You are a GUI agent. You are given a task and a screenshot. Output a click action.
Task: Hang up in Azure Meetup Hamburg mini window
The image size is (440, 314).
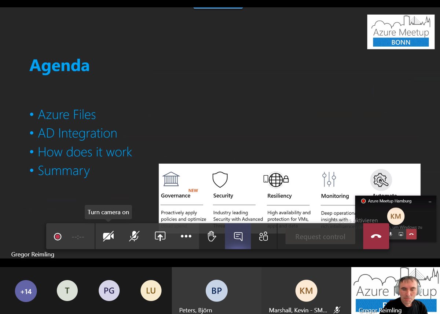411,234
